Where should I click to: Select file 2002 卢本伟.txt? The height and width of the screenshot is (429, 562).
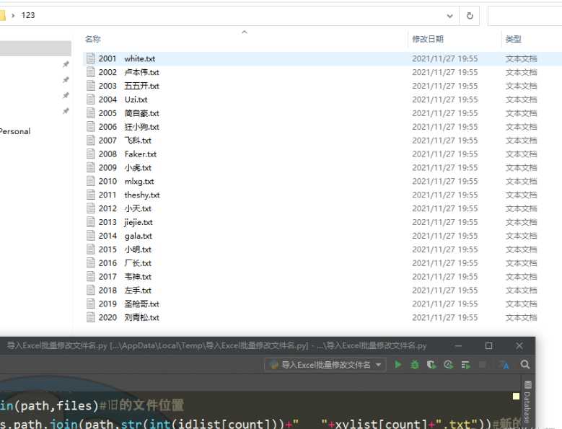click(x=128, y=72)
